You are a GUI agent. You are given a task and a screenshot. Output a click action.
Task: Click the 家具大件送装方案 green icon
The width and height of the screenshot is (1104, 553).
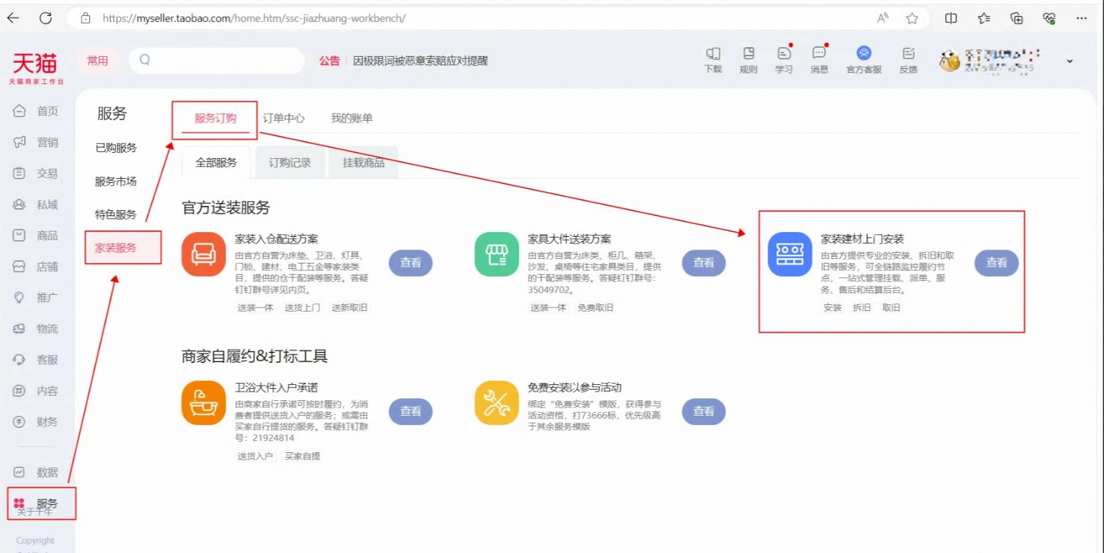coord(497,254)
